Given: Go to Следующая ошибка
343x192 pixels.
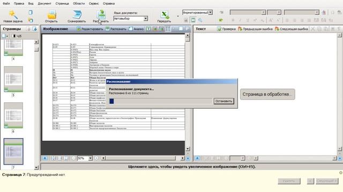Looking at the screenshot, I should click(292, 29).
